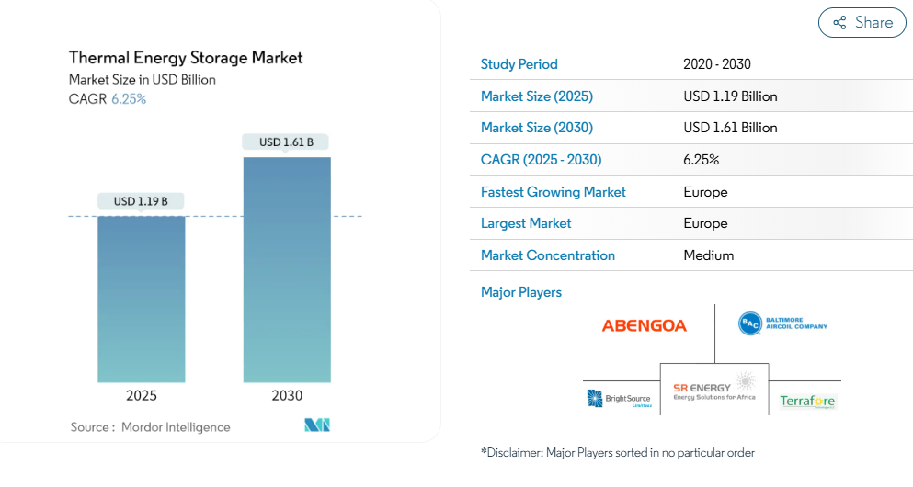Click the 2030 chart bar
913x487 pixels.
(x=287, y=270)
